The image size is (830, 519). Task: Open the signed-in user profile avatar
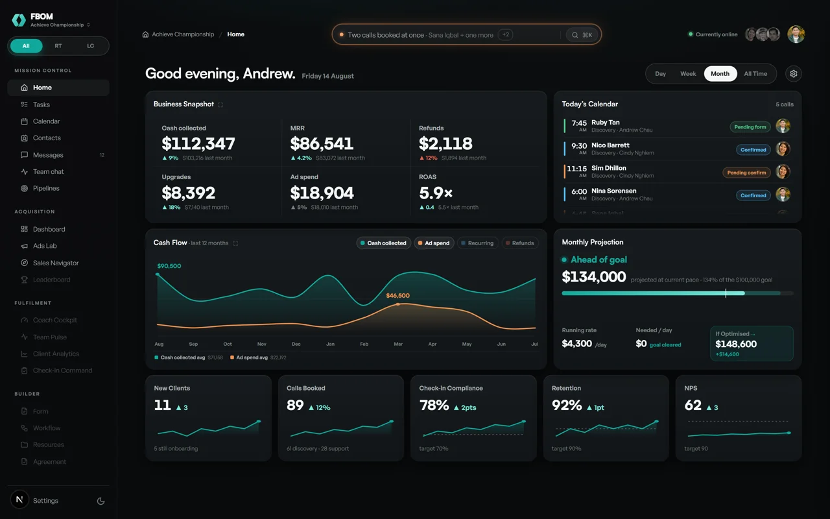click(x=796, y=34)
